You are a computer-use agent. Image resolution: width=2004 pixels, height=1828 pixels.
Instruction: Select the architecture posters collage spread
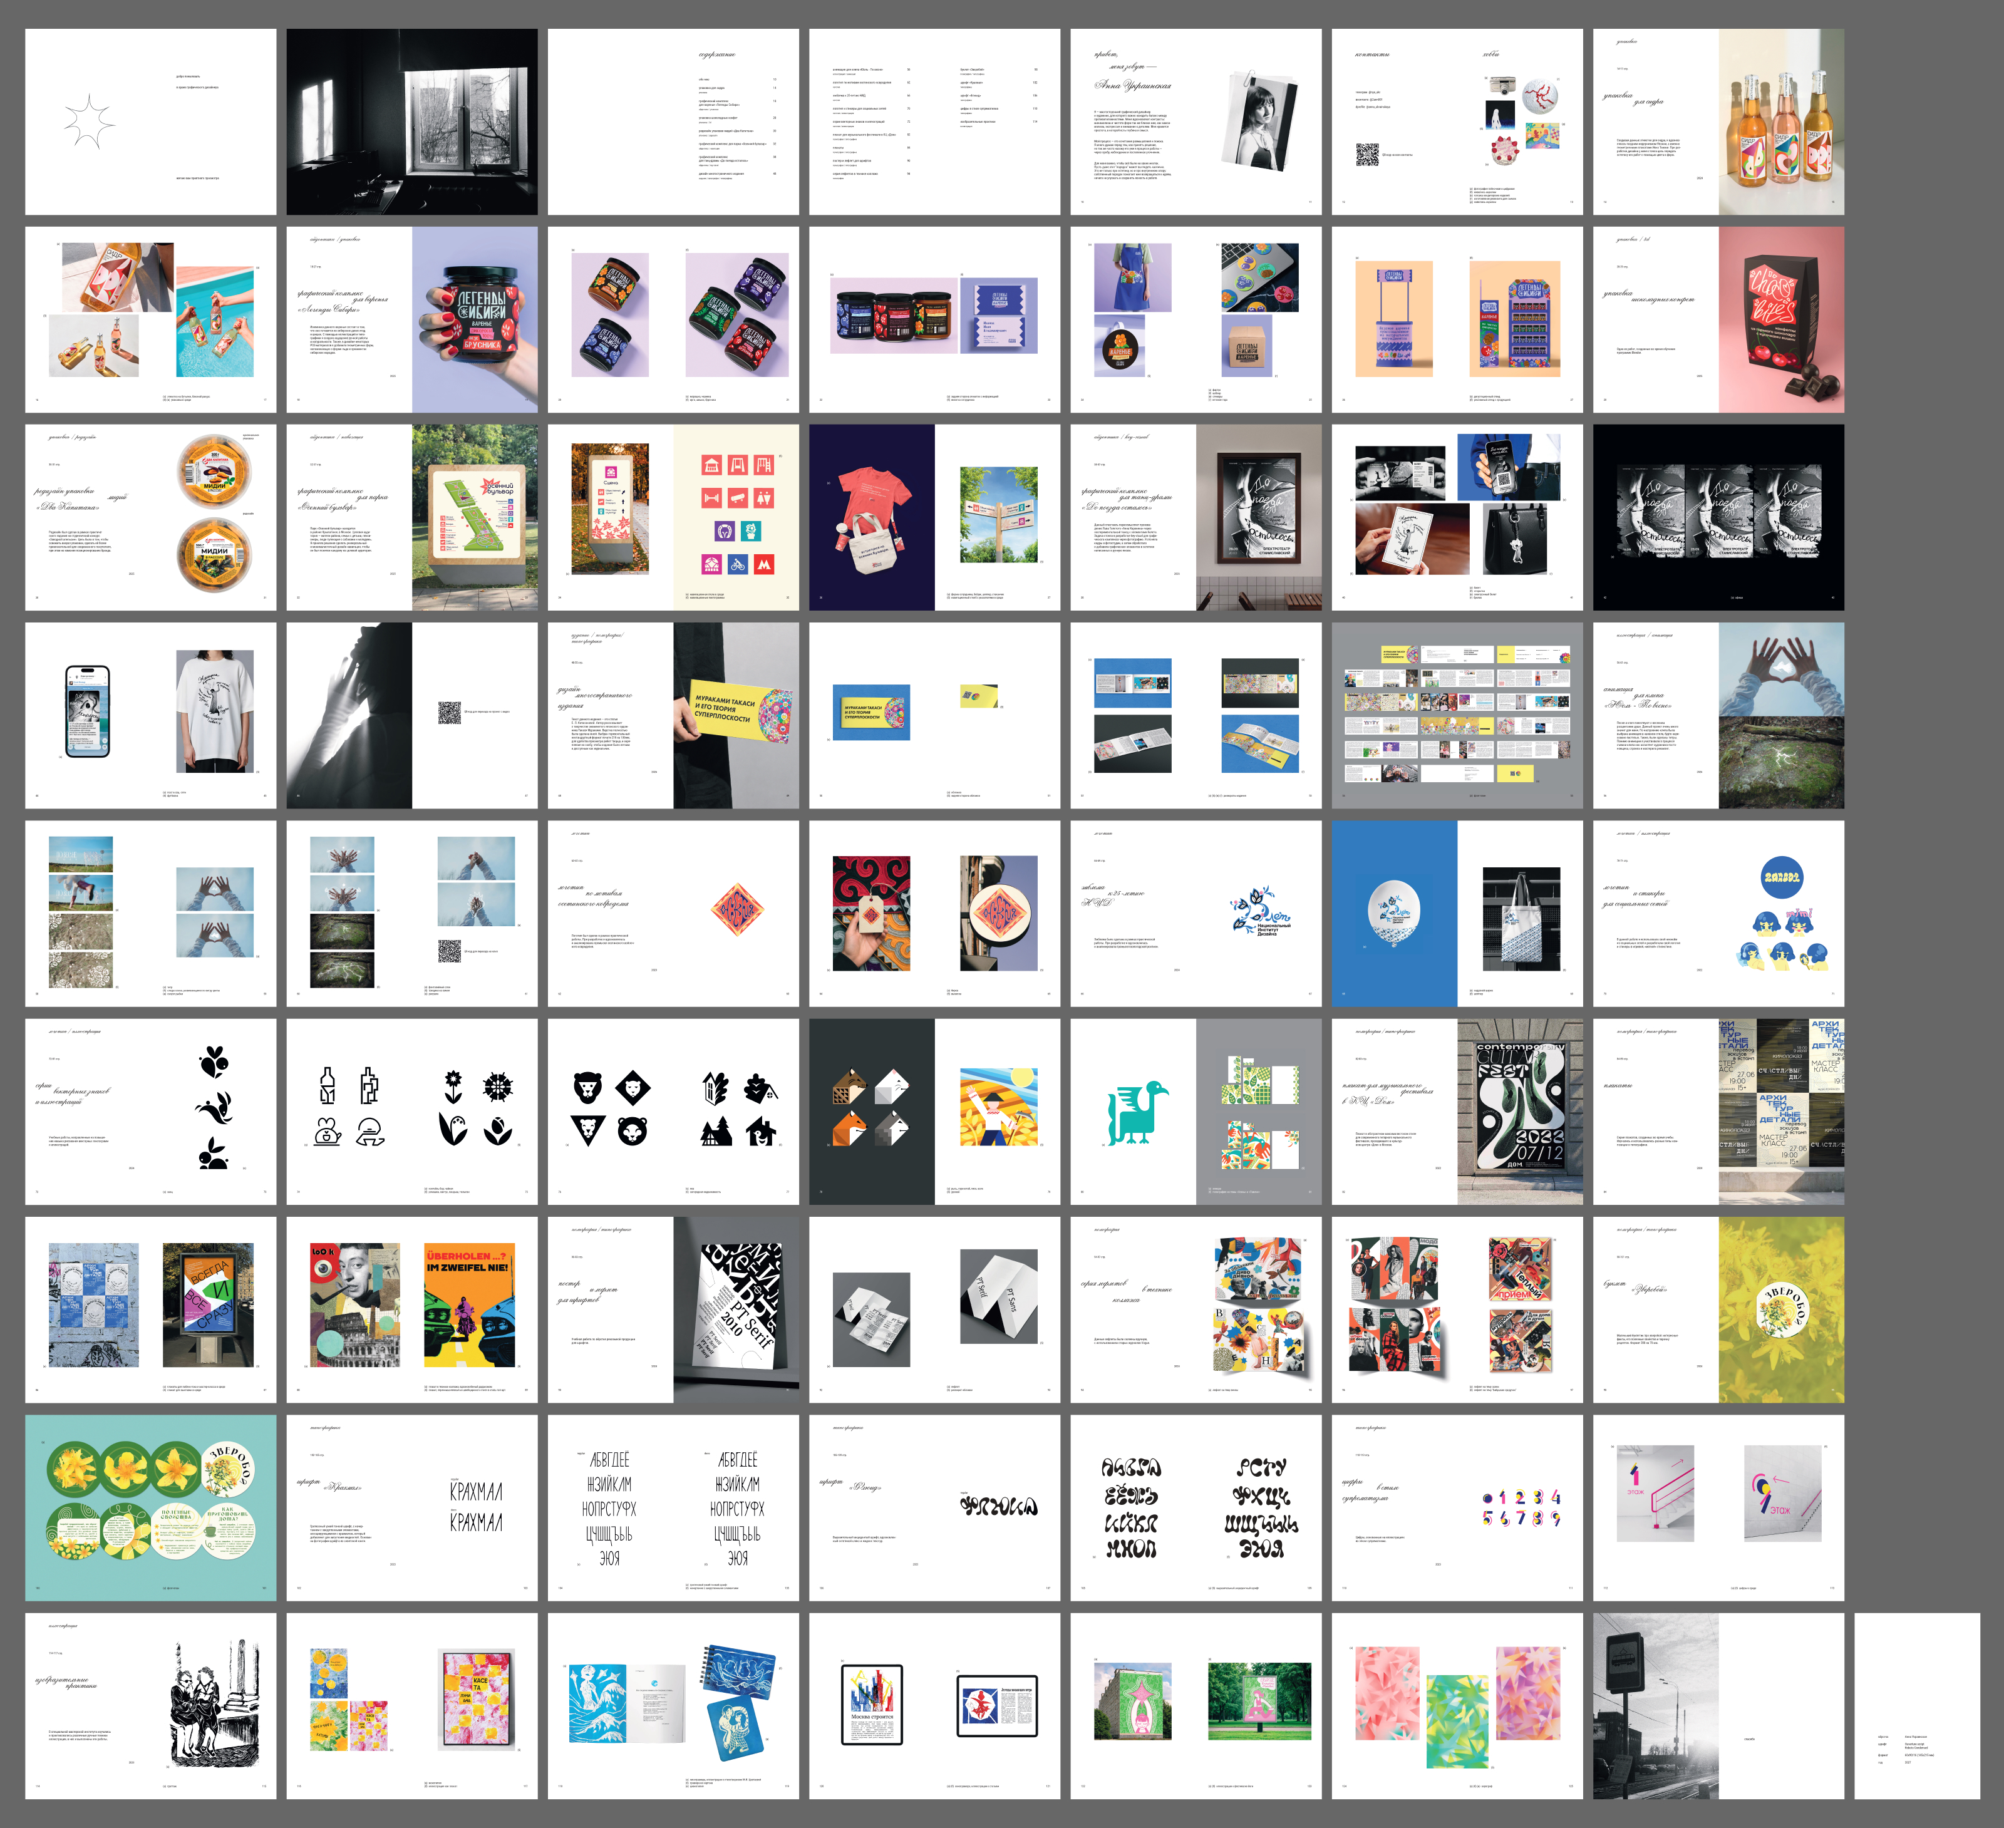[x=1718, y=1112]
